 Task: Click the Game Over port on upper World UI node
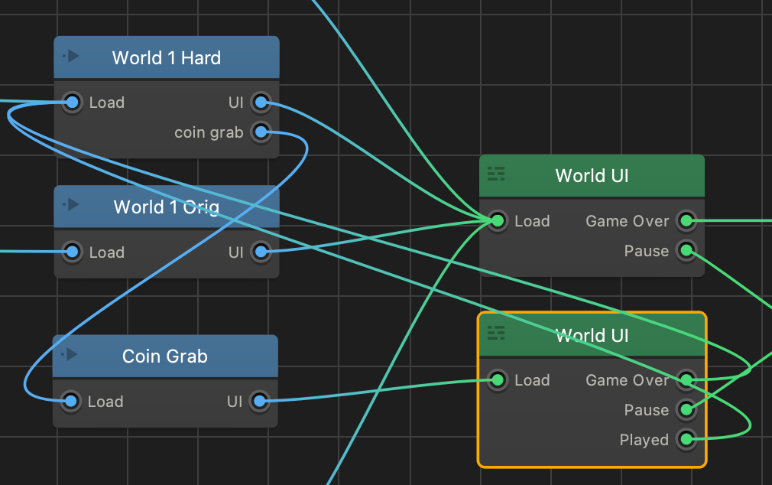686,221
